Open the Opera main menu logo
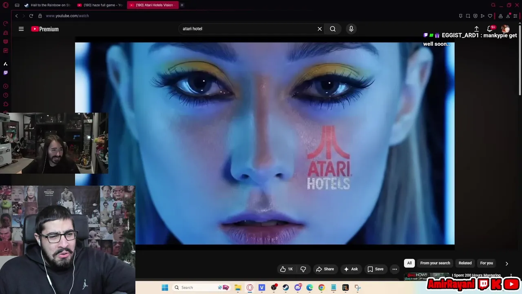 point(6,5)
